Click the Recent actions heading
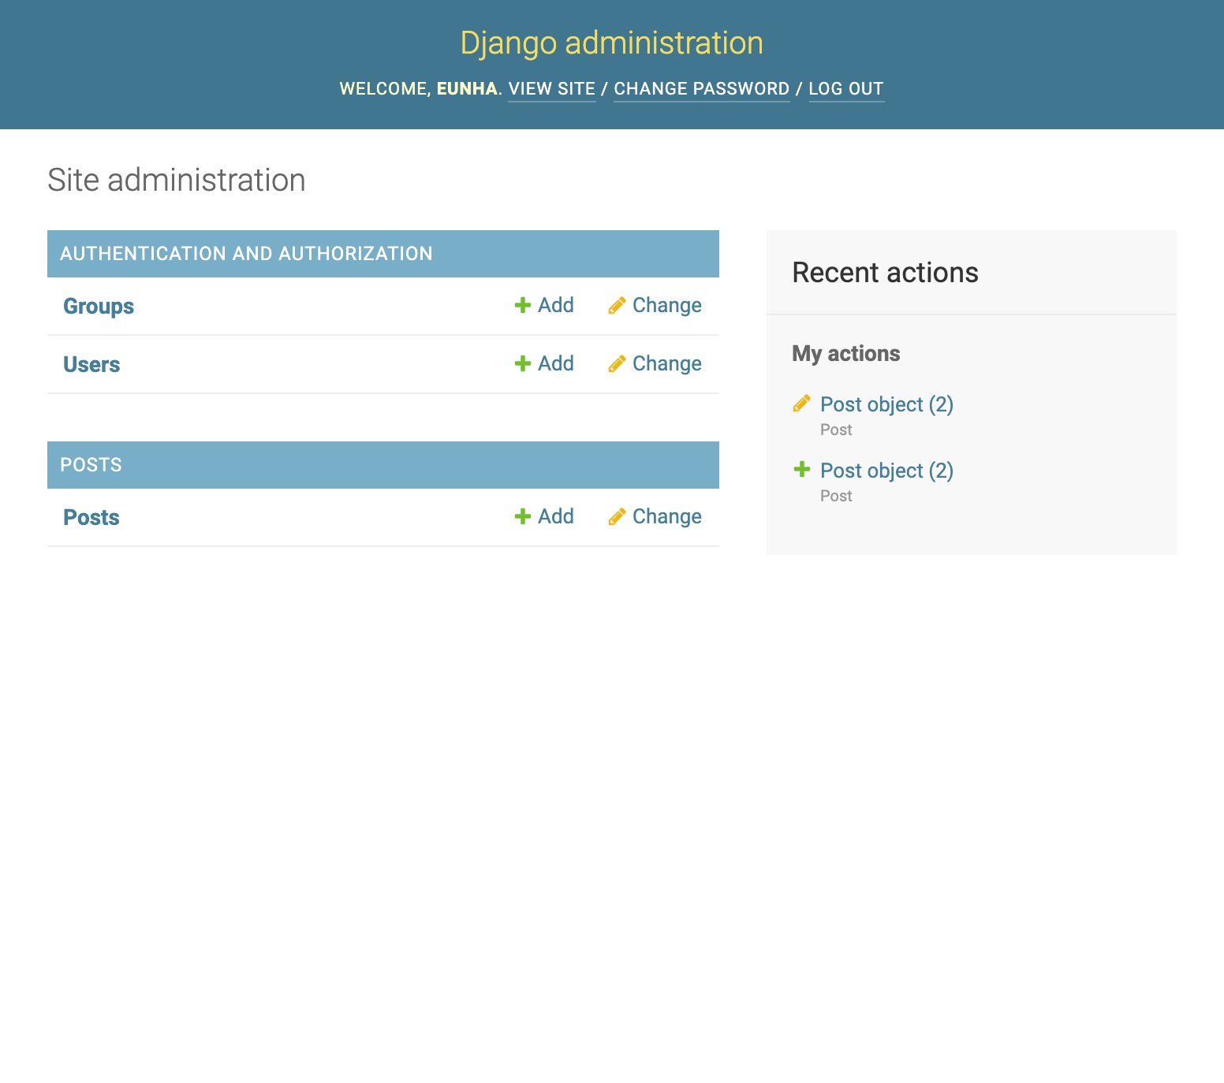This screenshot has height=1083, width=1224. coord(885,273)
